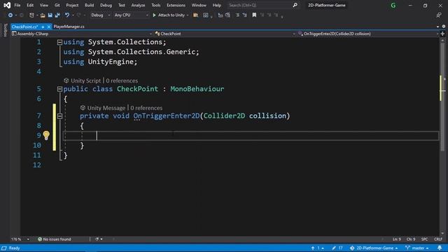
Task: Click the New Project toolbar icon
Action: click(31, 15)
